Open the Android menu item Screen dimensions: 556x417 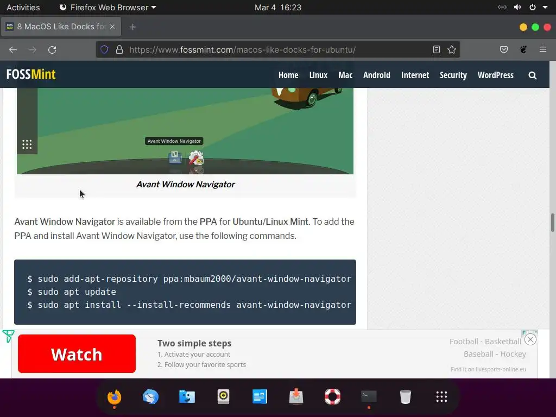377,75
